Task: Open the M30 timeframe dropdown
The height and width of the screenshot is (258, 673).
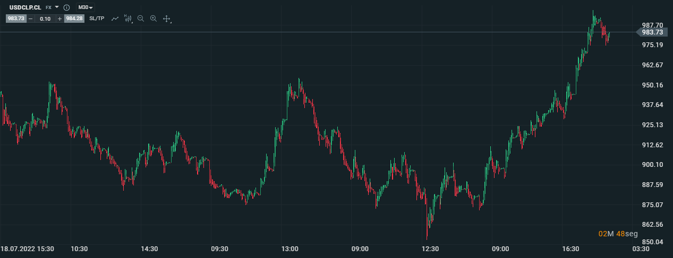Action: click(85, 7)
